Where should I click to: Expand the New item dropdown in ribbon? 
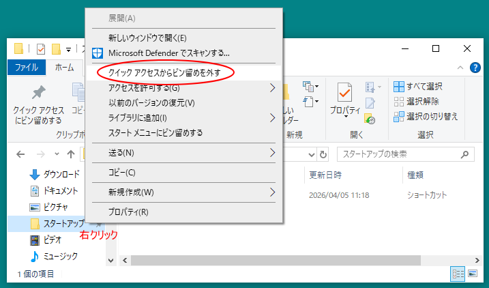(317, 86)
